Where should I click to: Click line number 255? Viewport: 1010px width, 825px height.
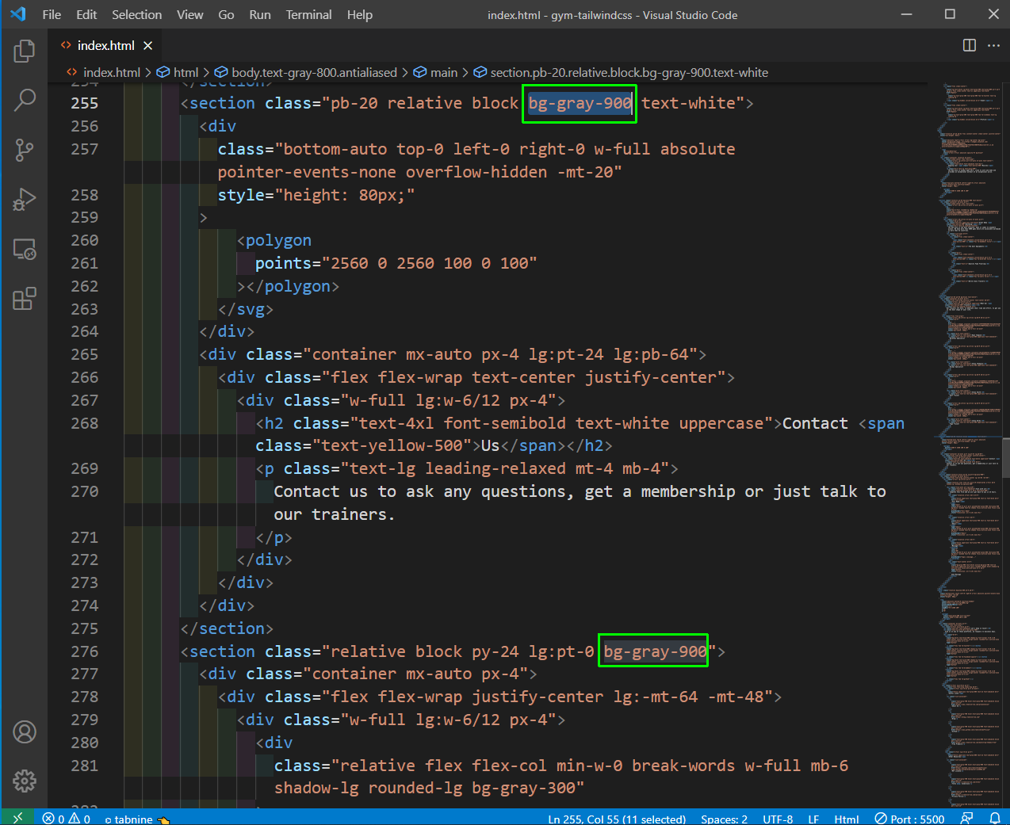click(85, 103)
